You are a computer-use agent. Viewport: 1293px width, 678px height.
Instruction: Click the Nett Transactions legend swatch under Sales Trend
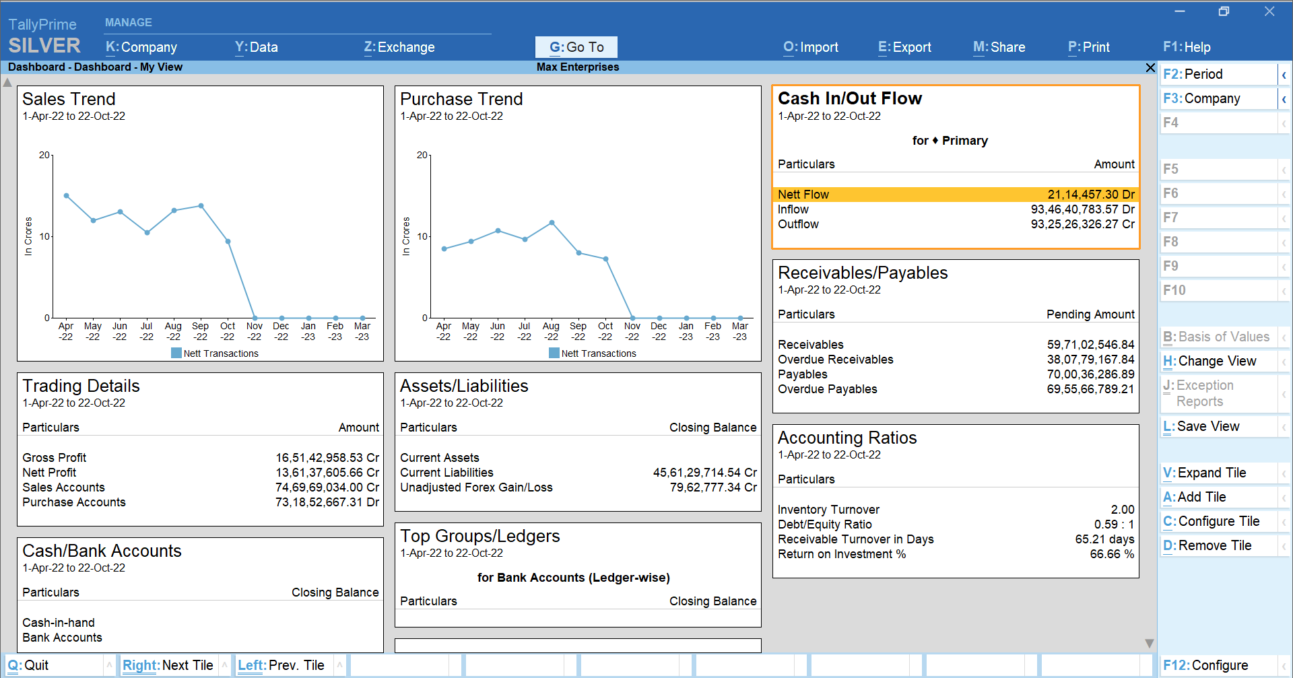(x=176, y=353)
